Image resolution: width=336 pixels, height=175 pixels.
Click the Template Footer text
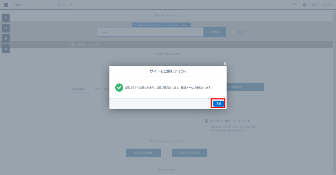pyautogui.click(x=167, y=169)
